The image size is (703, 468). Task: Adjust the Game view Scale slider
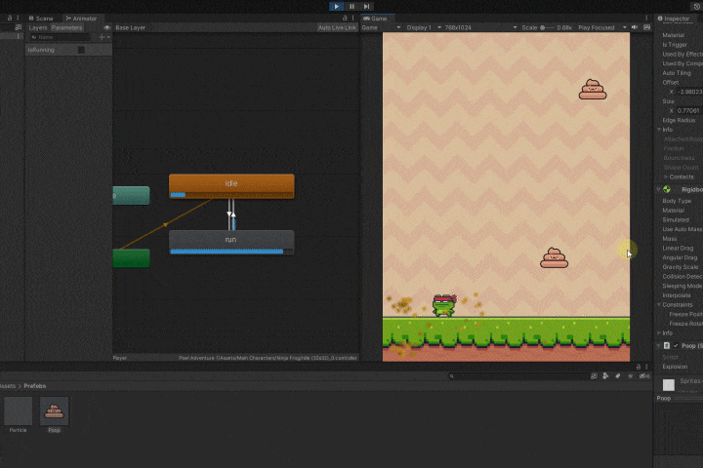pos(547,27)
